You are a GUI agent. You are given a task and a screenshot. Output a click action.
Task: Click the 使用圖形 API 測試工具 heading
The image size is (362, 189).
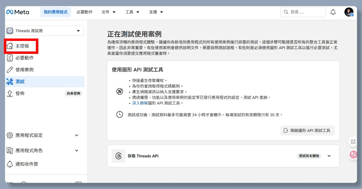[138, 70]
